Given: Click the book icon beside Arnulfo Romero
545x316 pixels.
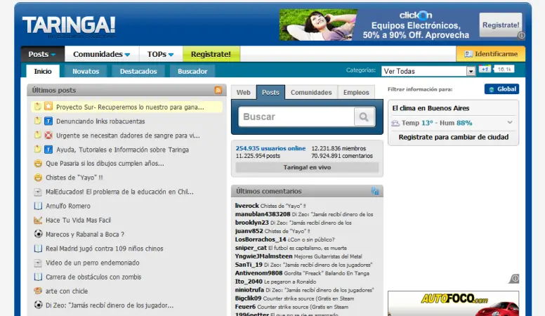Looking at the screenshot, I should [38, 206].
